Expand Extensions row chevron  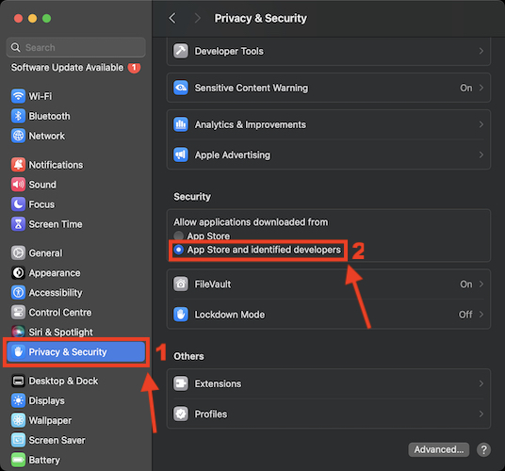click(x=481, y=383)
